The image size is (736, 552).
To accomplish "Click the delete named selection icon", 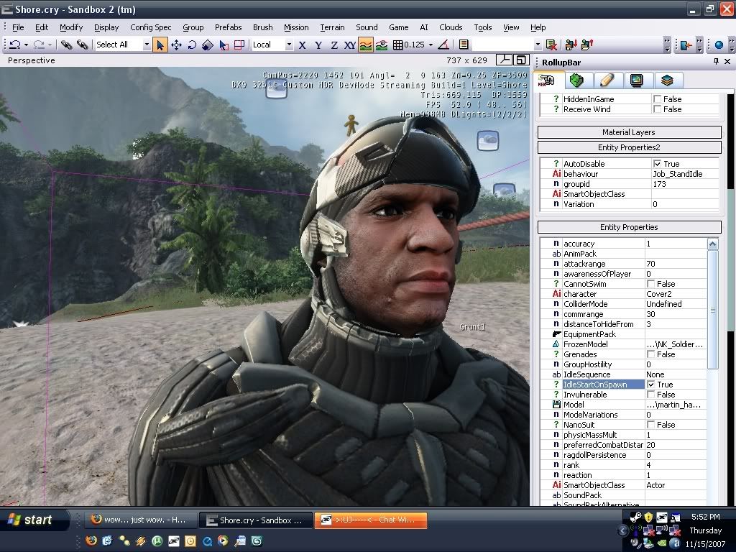I will [x=551, y=45].
